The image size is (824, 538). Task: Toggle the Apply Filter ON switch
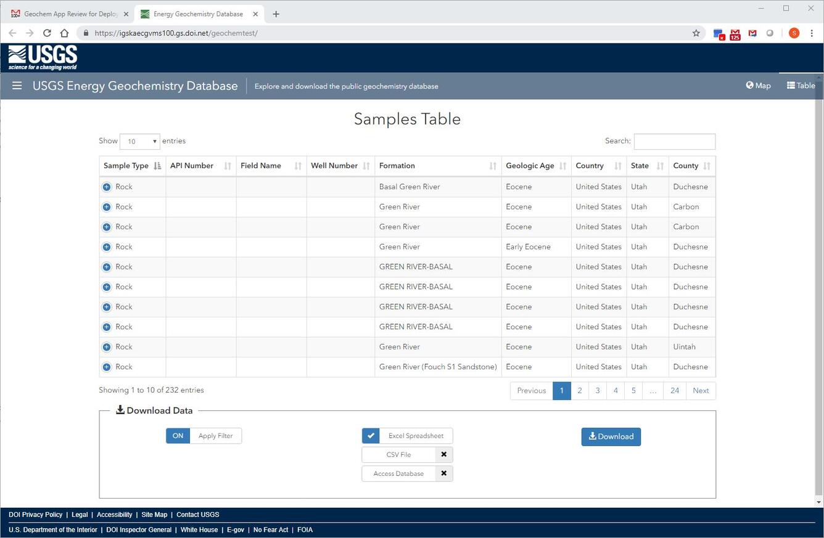pyautogui.click(x=178, y=436)
